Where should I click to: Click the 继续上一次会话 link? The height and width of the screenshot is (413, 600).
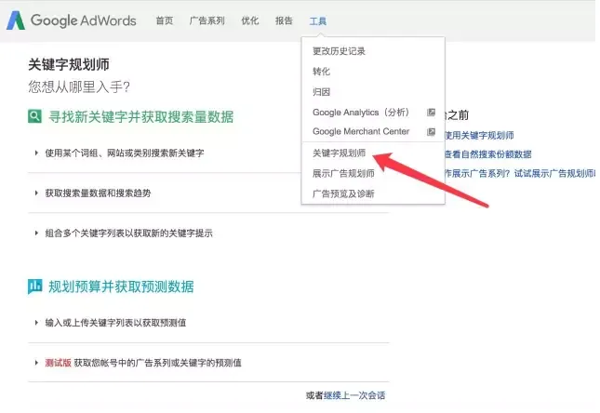(x=354, y=395)
